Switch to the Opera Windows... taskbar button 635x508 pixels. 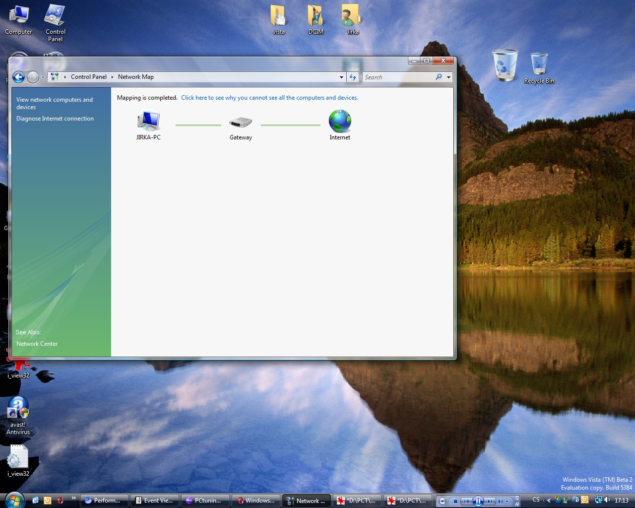[x=255, y=501]
